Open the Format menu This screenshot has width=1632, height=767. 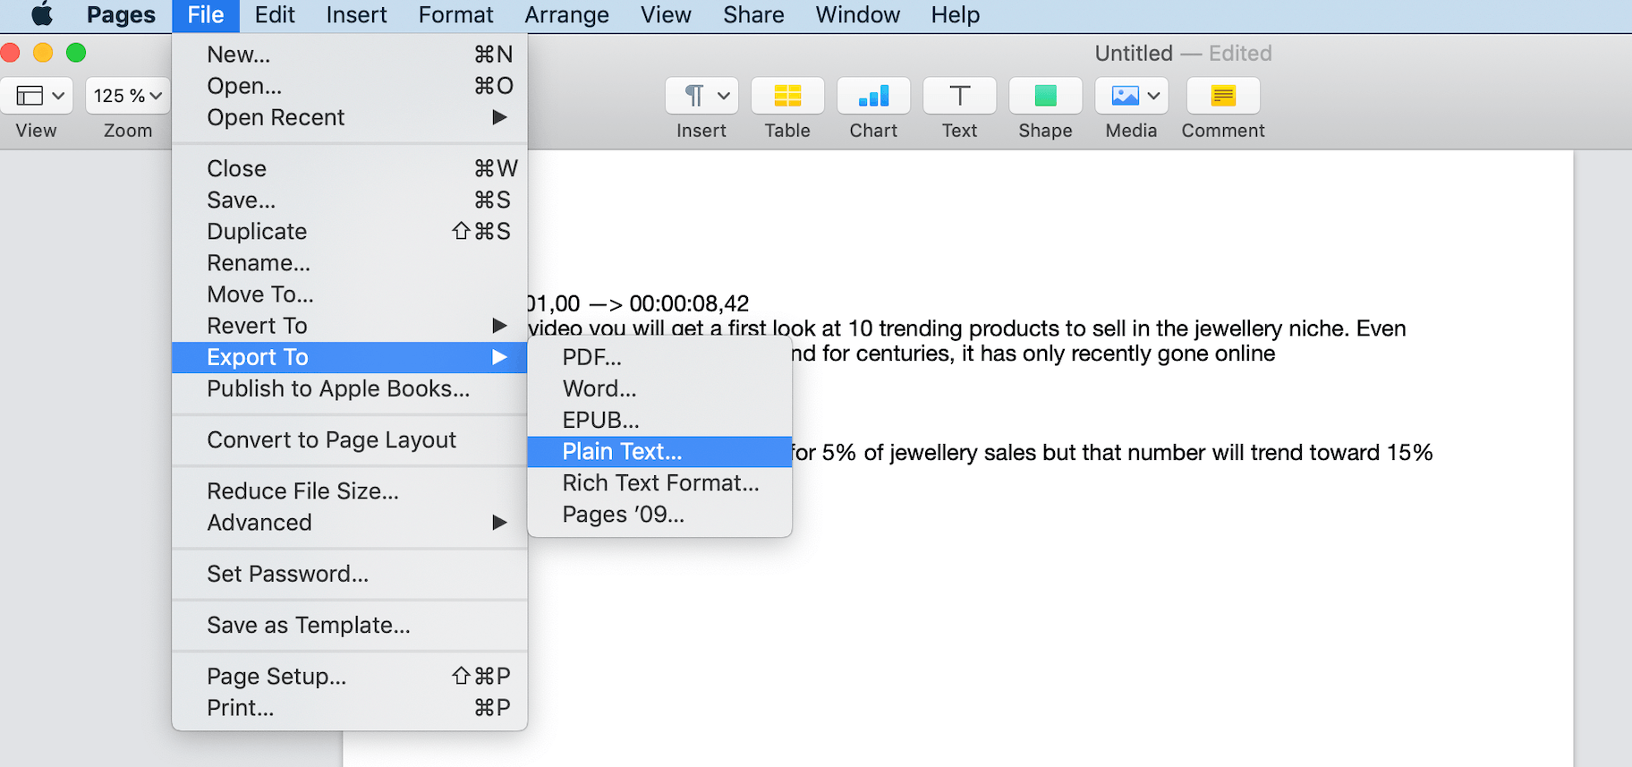click(x=455, y=15)
